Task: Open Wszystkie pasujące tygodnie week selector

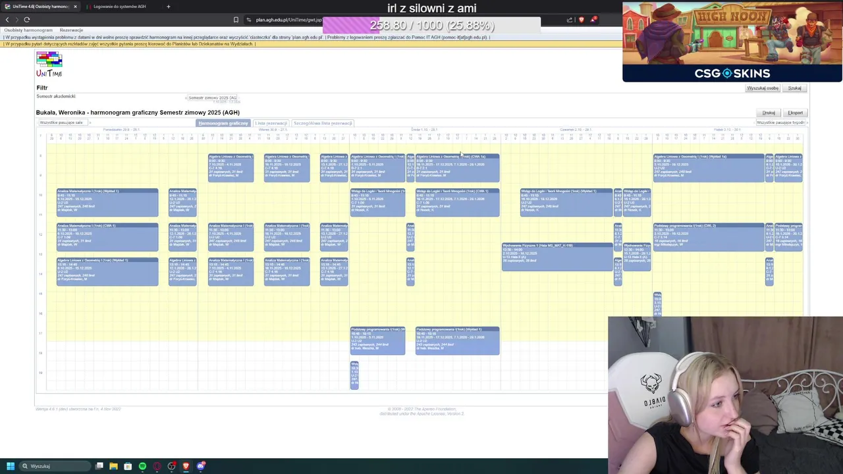Action: tap(780, 122)
